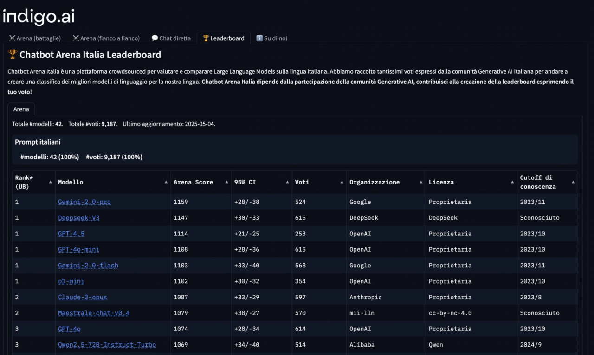
Task: Open the Arena (battaglie) tab
Action: pos(35,38)
